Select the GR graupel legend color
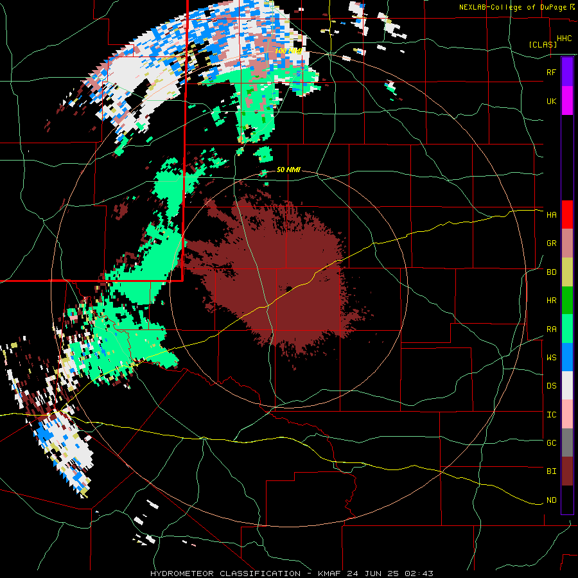 [567, 243]
